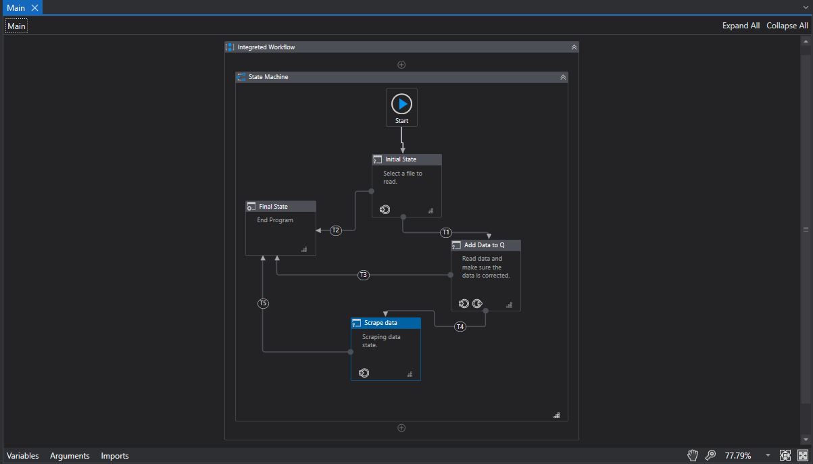Activate the pan hand tool

click(693, 455)
